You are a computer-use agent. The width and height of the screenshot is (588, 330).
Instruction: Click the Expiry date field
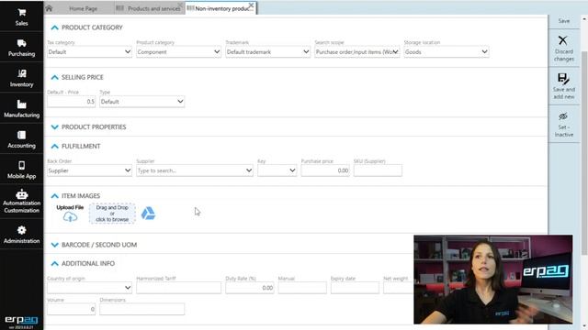click(355, 288)
